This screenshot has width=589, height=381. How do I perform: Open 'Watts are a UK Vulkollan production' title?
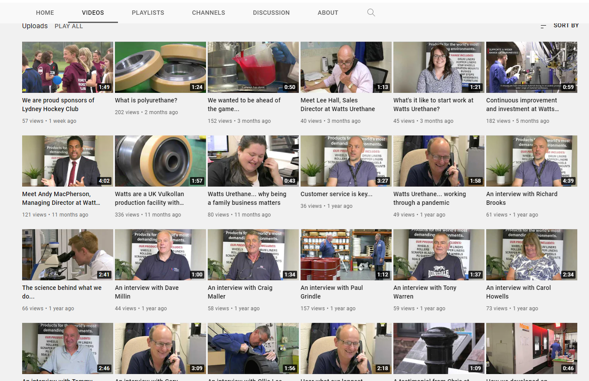pyautogui.click(x=150, y=198)
